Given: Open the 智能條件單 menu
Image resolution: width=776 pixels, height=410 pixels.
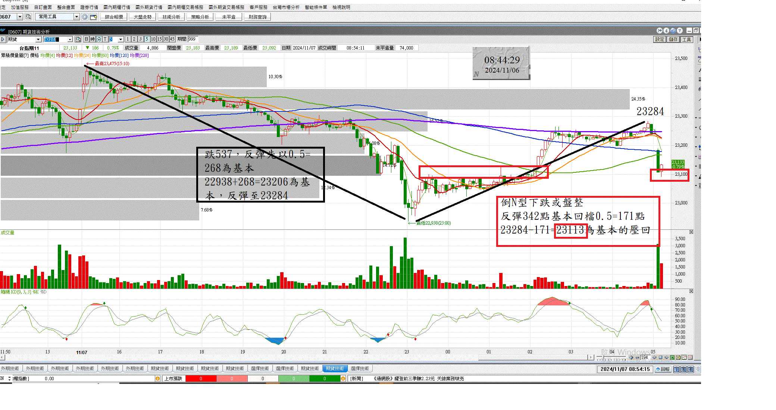Looking at the screenshot, I should [316, 7].
